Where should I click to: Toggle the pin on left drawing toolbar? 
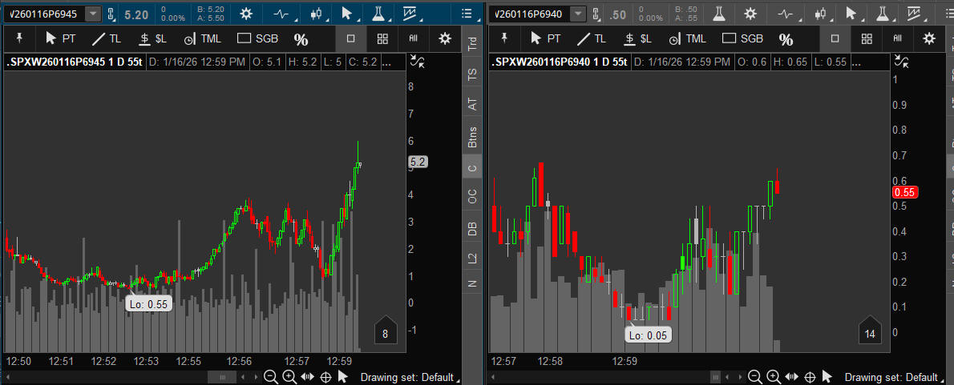tap(18, 38)
